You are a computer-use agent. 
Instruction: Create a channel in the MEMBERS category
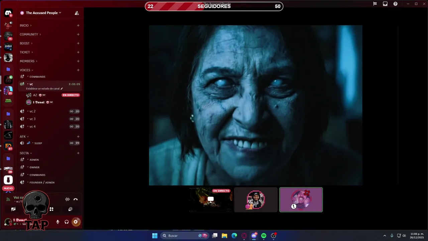(x=78, y=61)
